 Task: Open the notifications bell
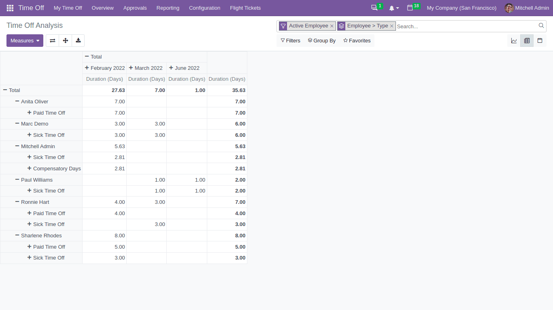click(x=391, y=8)
